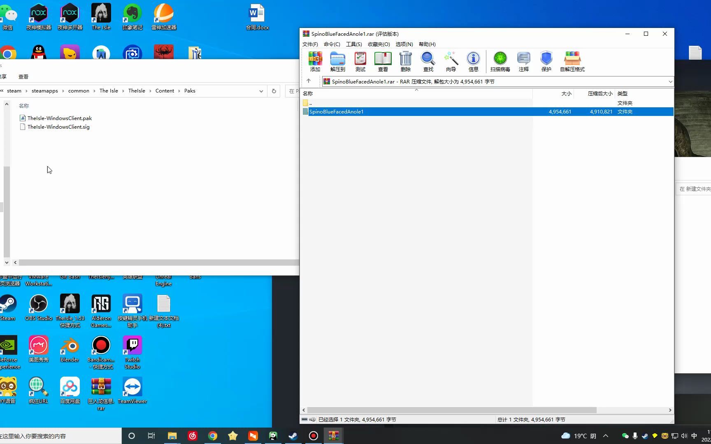The height and width of the screenshot is (444, 711).
Task: Click 'Content' in Explorer breadcrumb path
Action: 165,90
